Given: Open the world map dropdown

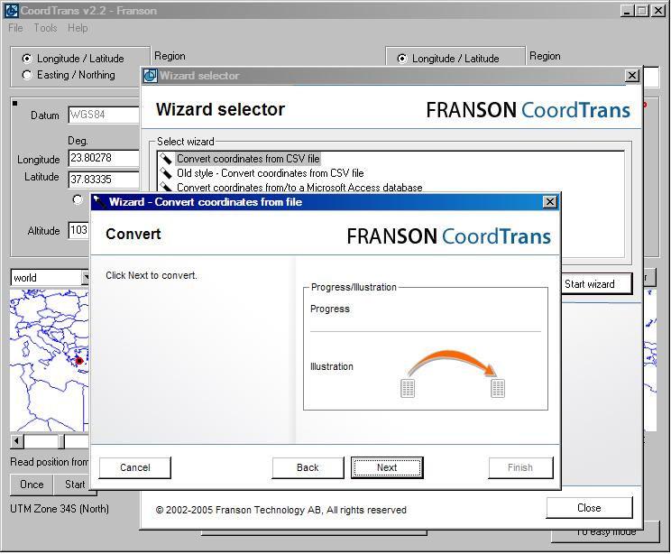Looking at the screenshot, I should tap(86, 277).
